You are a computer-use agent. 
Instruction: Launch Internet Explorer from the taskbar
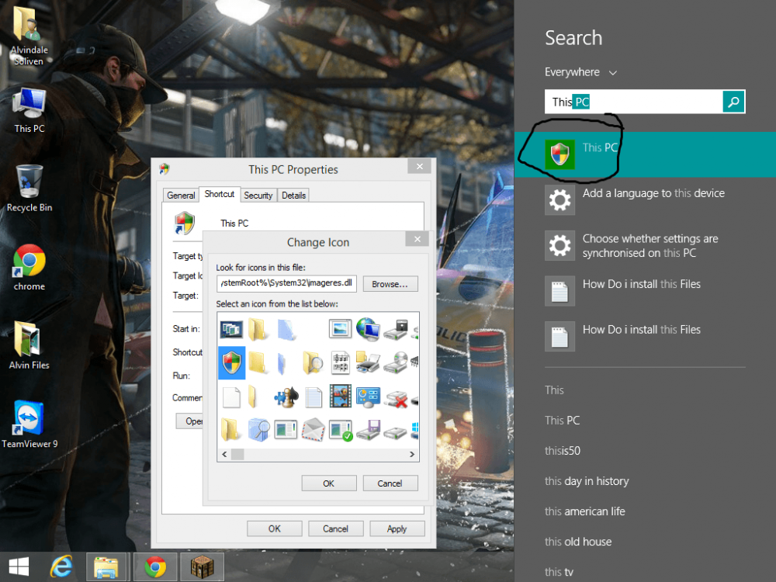pyautogui.click(x=62, y=566)
